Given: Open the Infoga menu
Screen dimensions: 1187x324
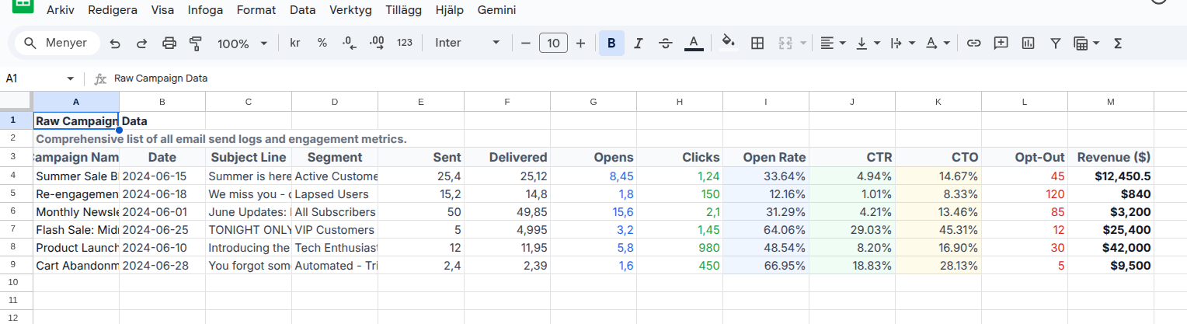Looking at the screenshot, I should (x=205, y=10).
